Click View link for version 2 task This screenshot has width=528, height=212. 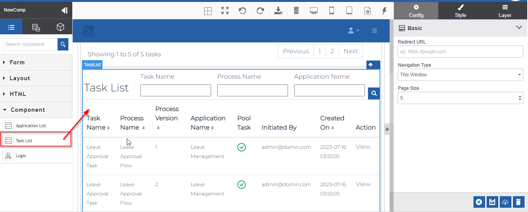(363, 184)
